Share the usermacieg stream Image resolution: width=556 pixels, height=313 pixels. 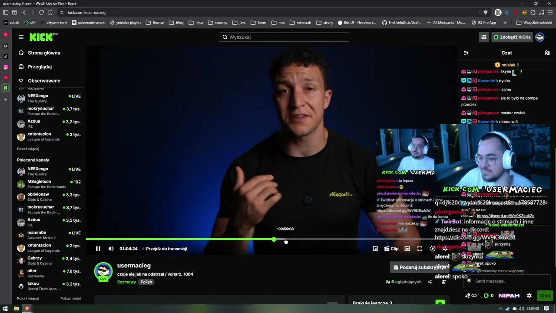click(x=430, y=282)
